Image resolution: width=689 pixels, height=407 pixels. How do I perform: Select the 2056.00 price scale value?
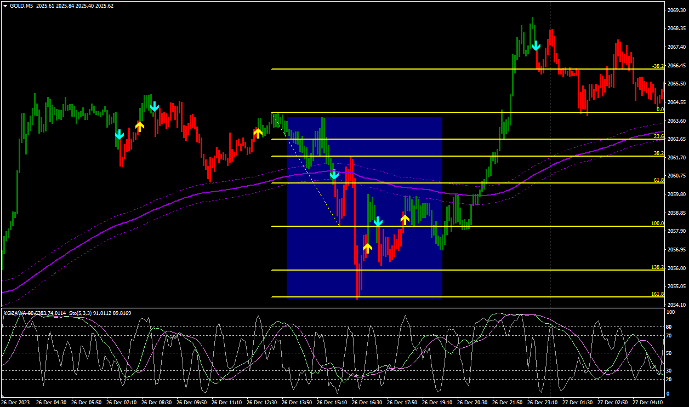tap(676, 268)
